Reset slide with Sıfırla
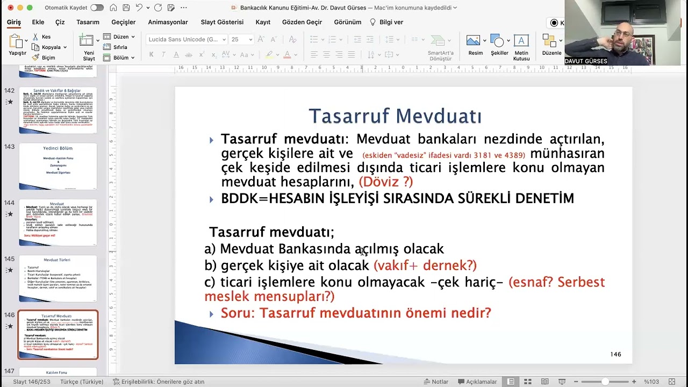Image resolution: width=688 pixels, height=387 pixels. 115,47
